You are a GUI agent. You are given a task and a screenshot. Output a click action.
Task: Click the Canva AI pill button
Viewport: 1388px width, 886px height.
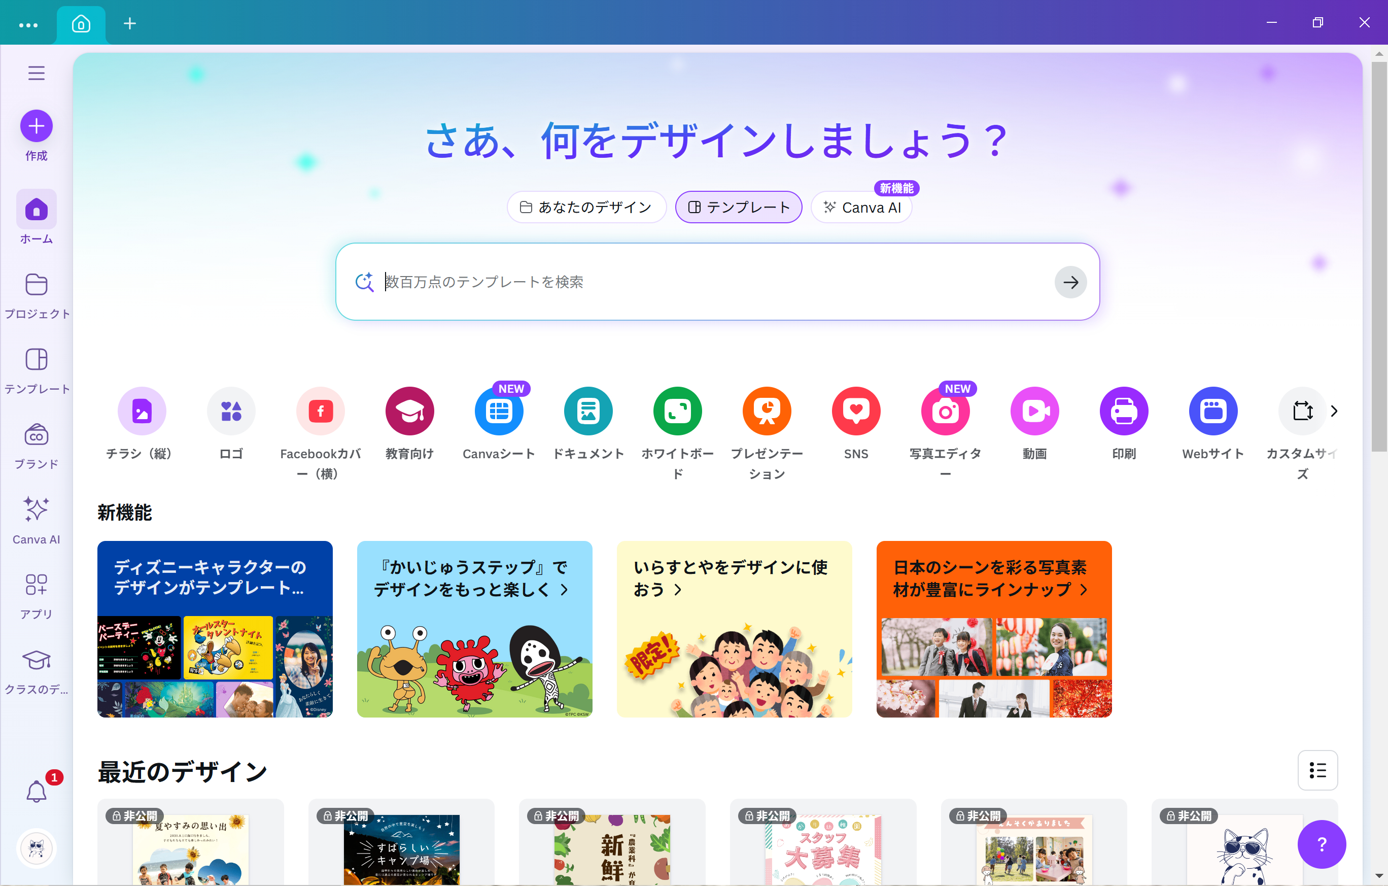pos(862,207)
